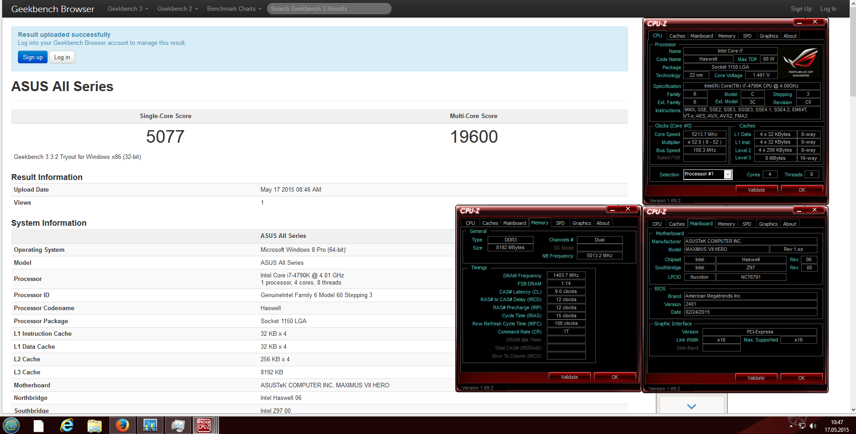The image size is (856, 434).
Task: Close the top CPU-Z CPU window
Action: pyautogui.click(x=815, y=22)
